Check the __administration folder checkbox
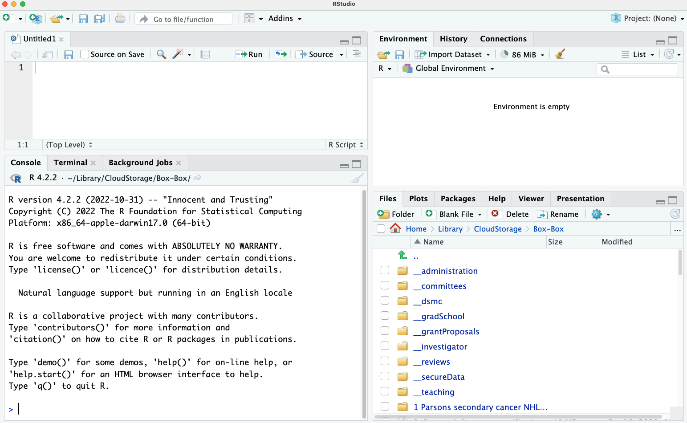The image size is (687, 423). coord(385,270)
